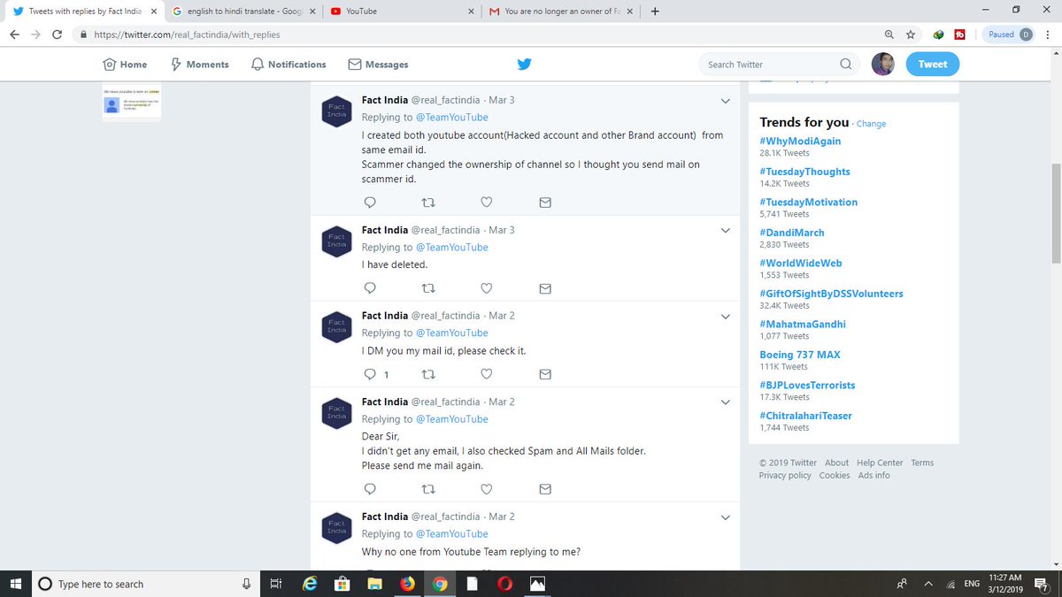Viewport: 1062px width, 597px height.
Task: Expand options chevron on 'I DM you my mail id' tweet
Action: click(726, 317)
